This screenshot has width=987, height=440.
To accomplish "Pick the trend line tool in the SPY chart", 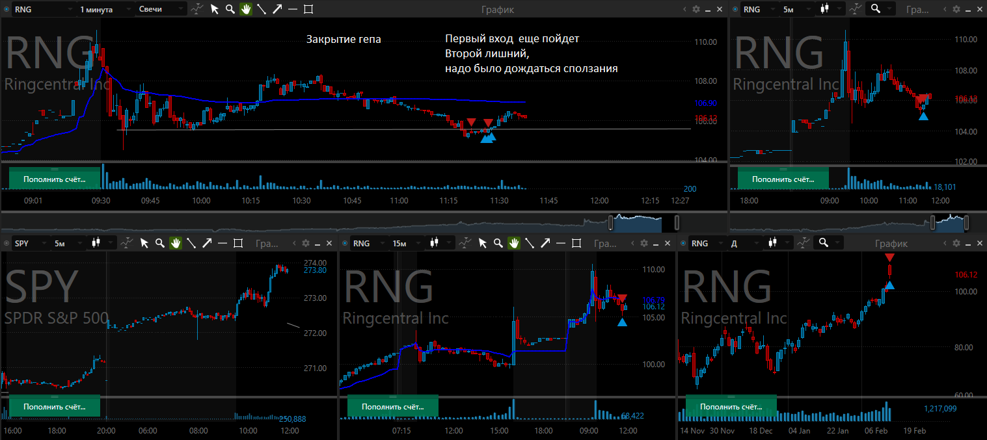I will pyautogui.click(x=191, y=243).
